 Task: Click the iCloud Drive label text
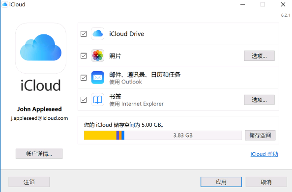point(127,34)
